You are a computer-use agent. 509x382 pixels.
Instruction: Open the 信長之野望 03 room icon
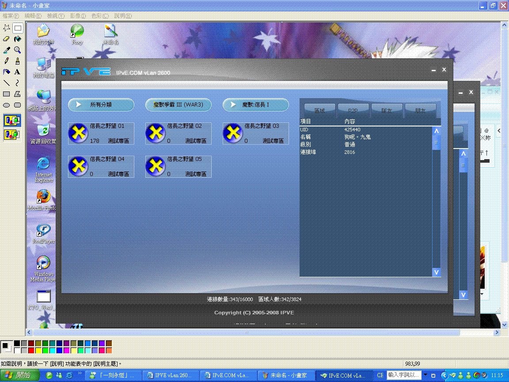click(233, 133)
